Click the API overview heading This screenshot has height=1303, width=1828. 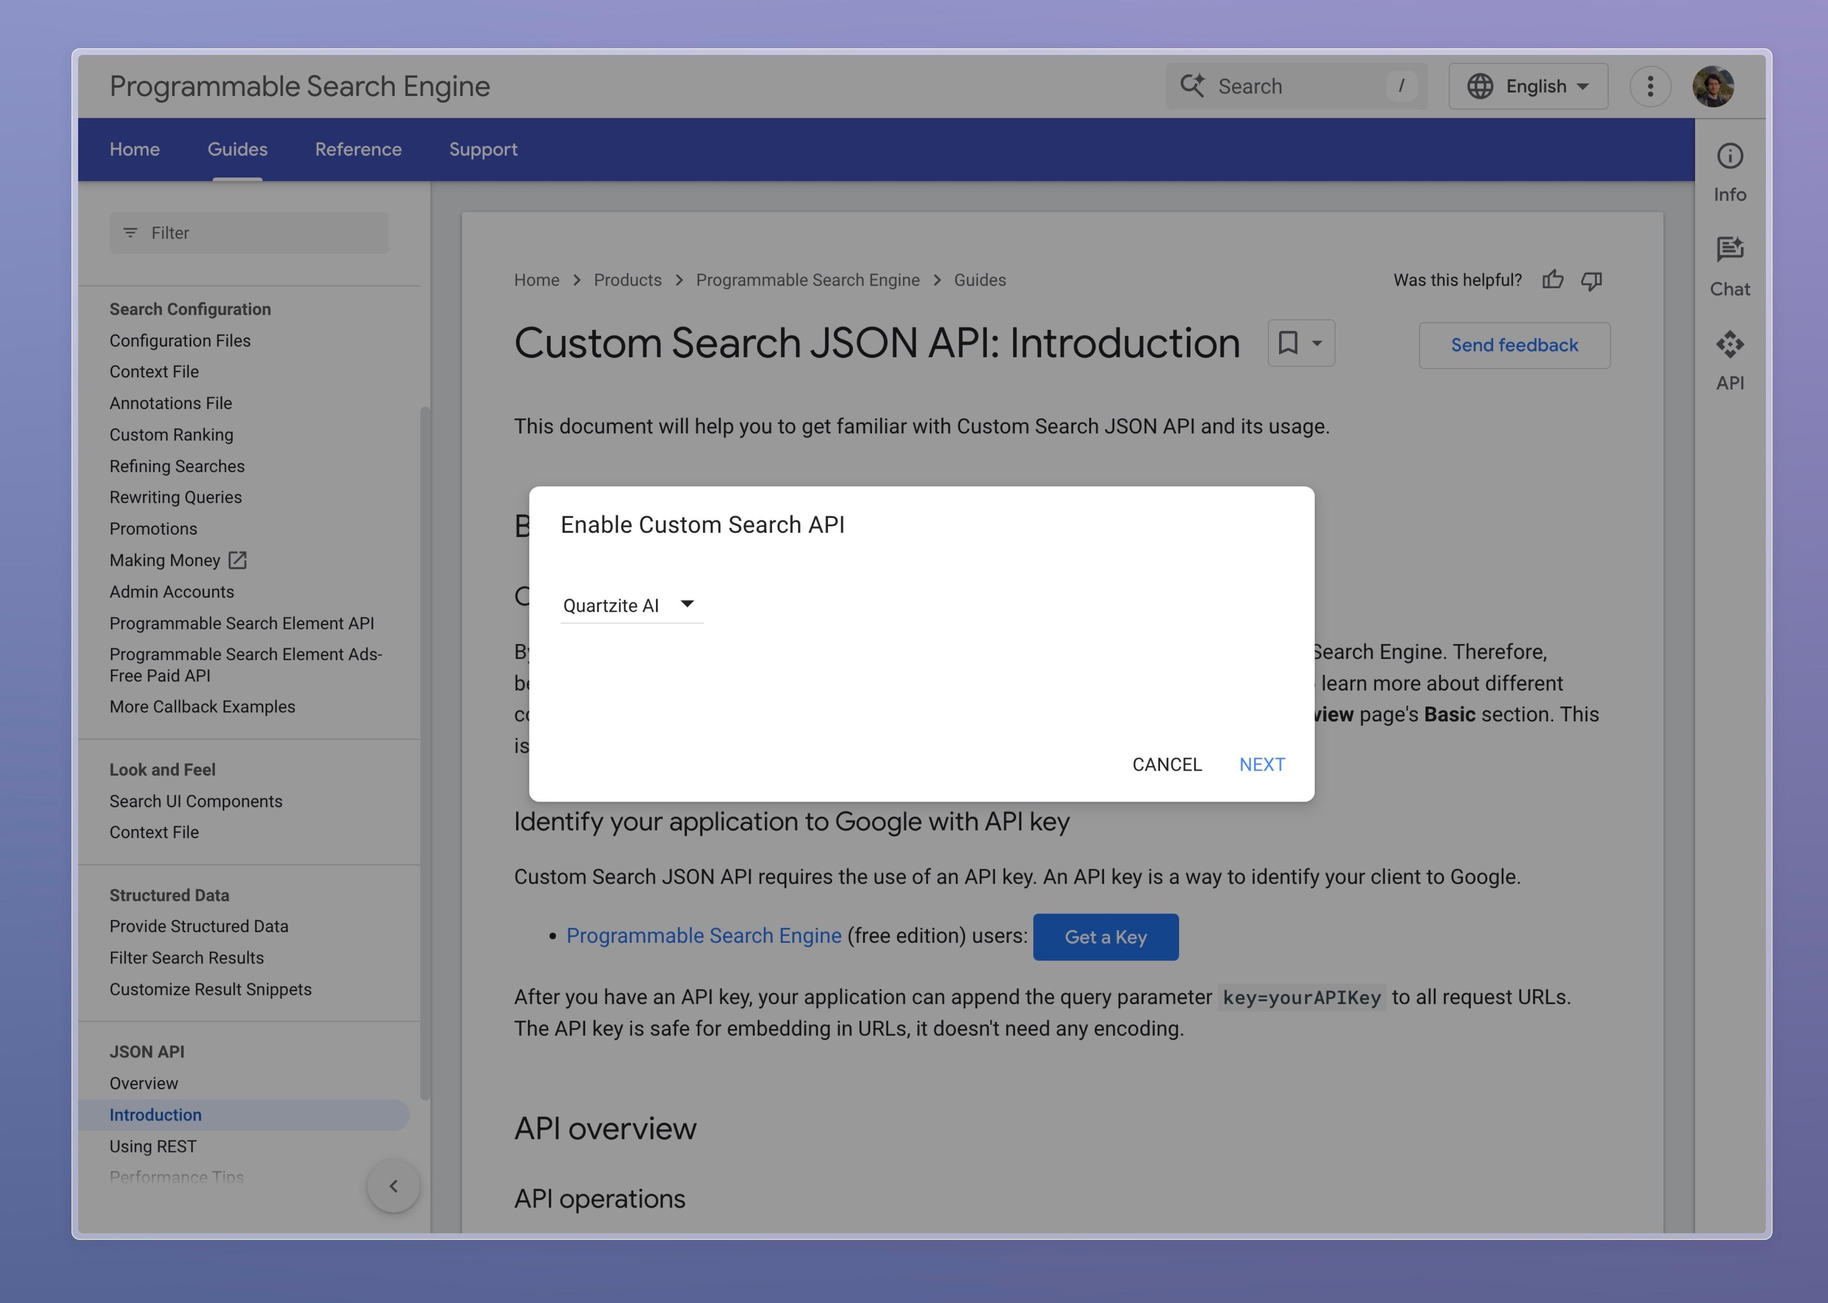pos(606,1128)
